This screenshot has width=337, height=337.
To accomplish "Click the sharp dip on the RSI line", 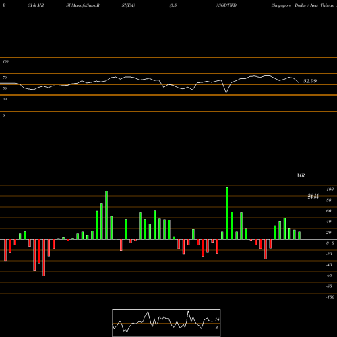I will [x=226, y=92].
